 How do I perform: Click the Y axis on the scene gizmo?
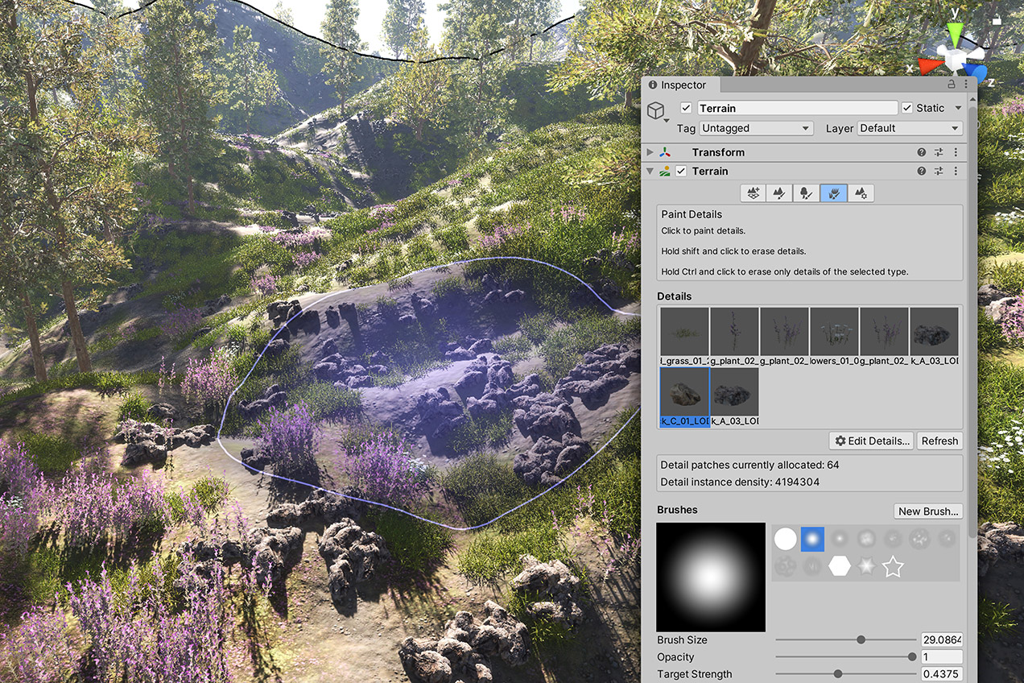[x=955, y=32]
